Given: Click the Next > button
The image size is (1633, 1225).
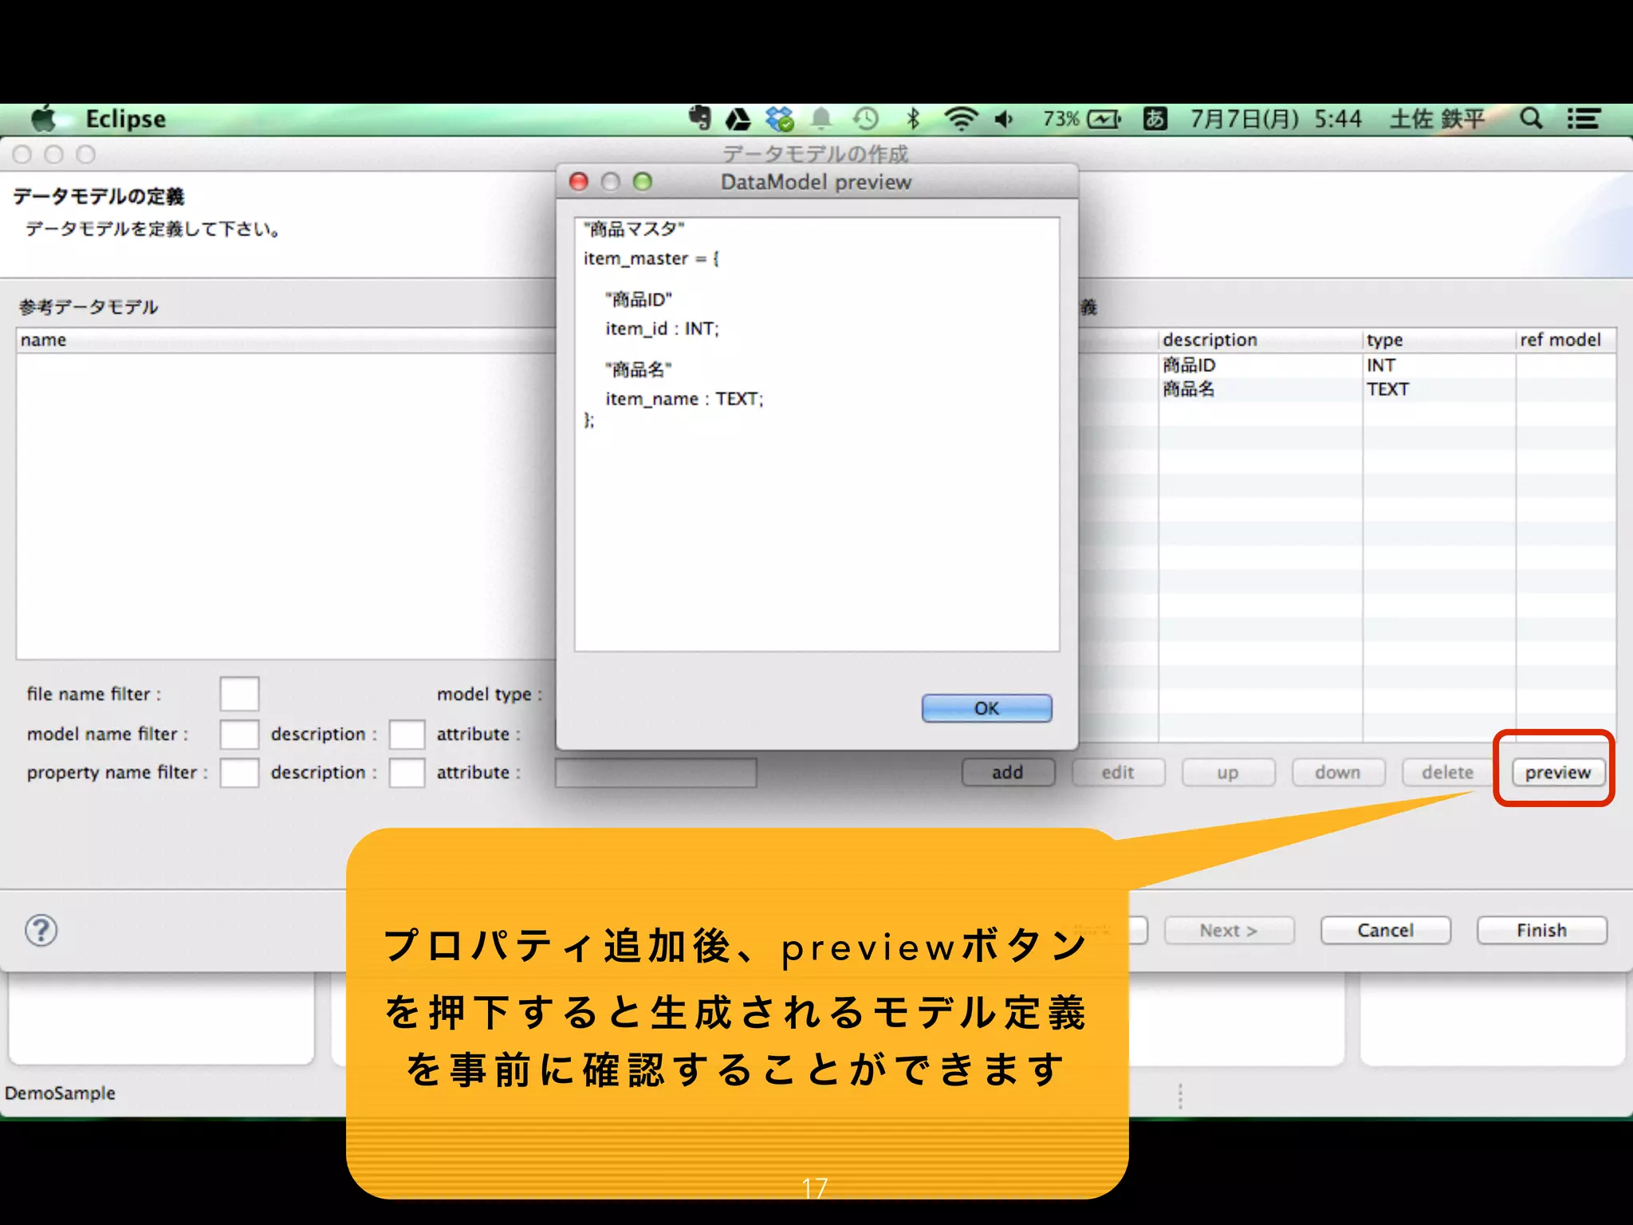Looking at the screenshot, I should pos(1229,930).
